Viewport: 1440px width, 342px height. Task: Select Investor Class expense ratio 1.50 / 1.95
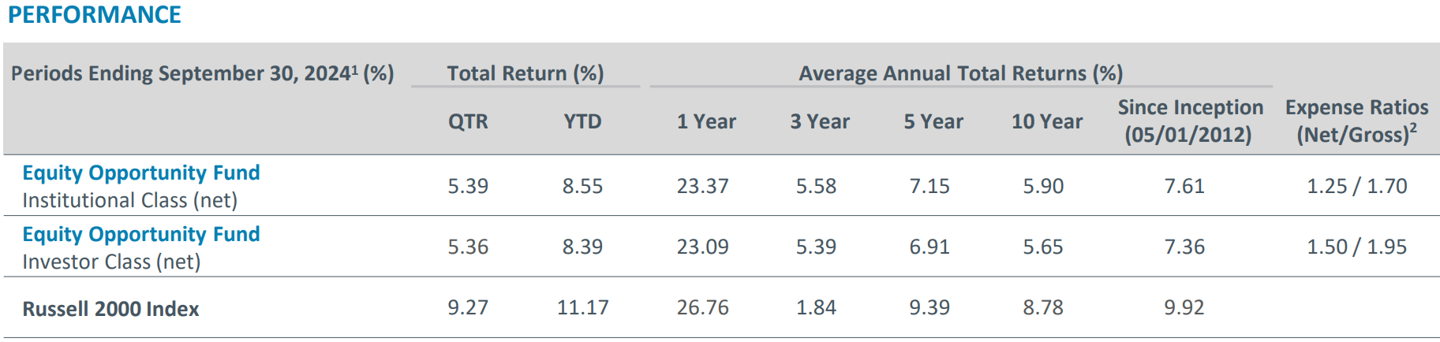(x=1356, y=247)
